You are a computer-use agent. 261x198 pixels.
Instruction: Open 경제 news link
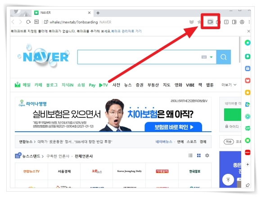point(203,142)
